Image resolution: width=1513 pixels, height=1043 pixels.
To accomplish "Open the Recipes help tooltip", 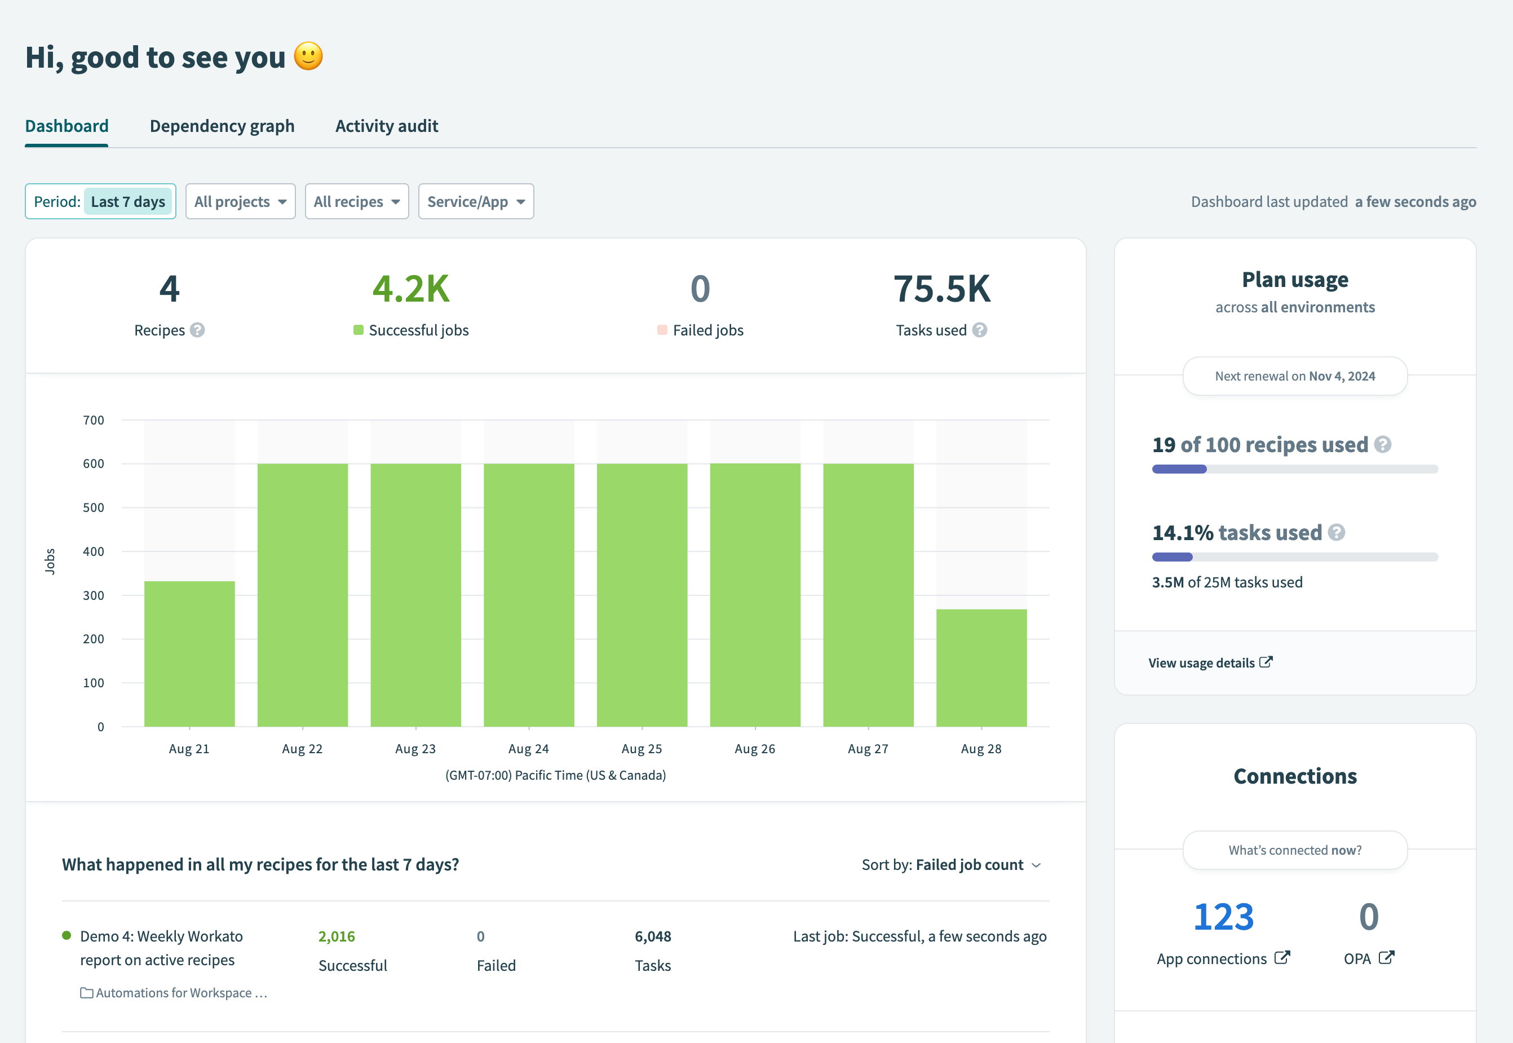I will point(198,330).
